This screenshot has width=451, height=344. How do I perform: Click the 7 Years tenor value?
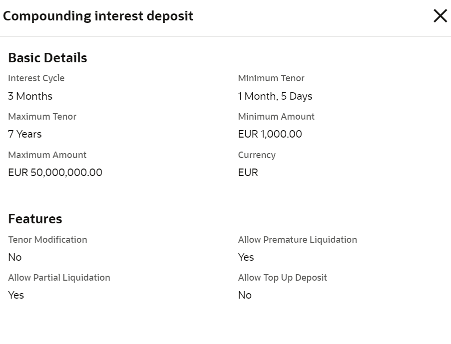click(x=25, y=134)
